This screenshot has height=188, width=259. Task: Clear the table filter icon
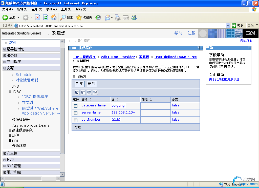pos(95,92)
